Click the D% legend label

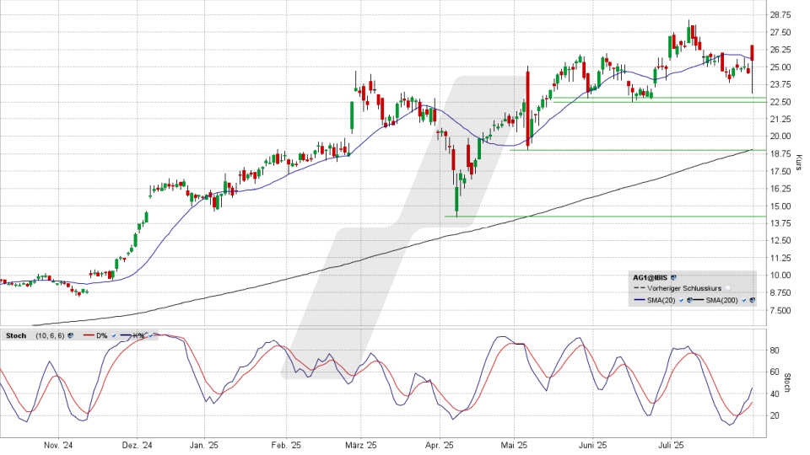[102, 336]
